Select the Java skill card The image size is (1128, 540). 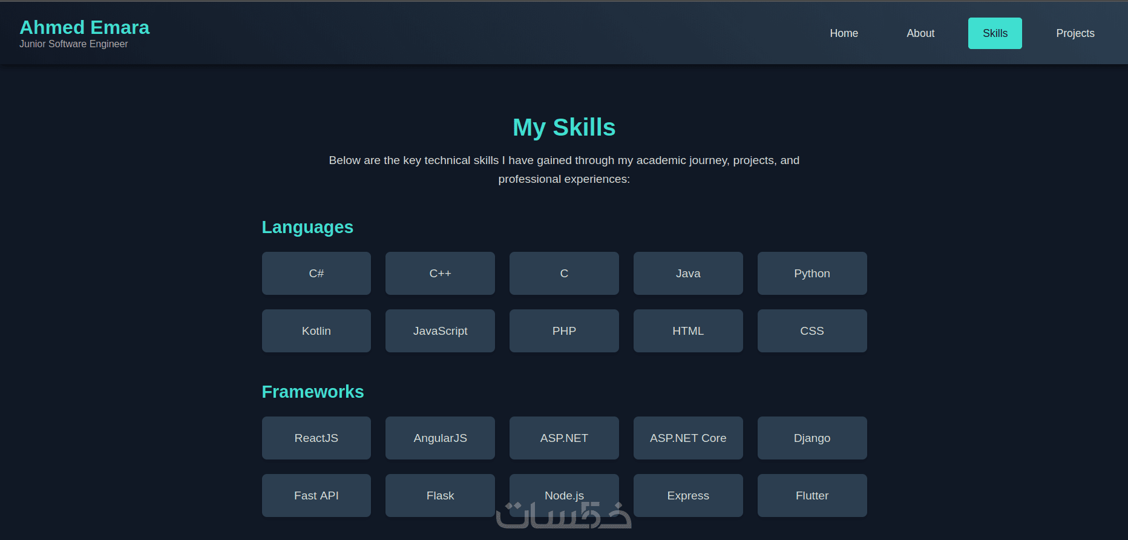(x=688, y=274)
